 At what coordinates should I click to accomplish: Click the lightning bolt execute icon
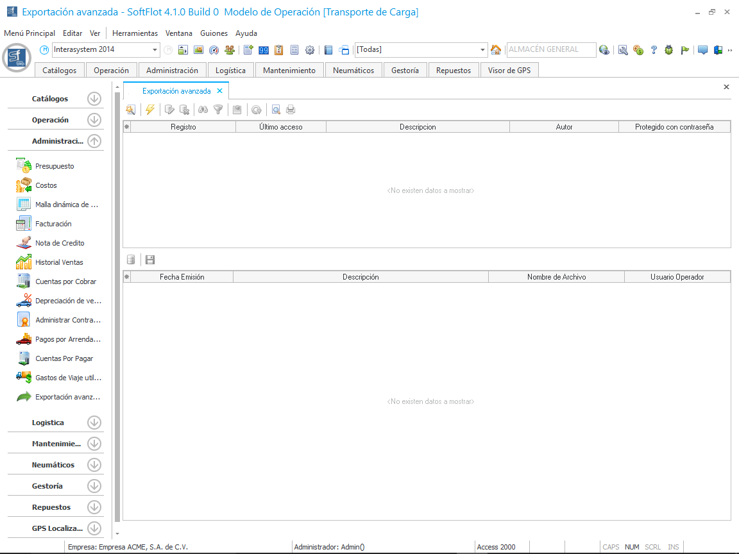pyautogui.click(x=150, y=110)
